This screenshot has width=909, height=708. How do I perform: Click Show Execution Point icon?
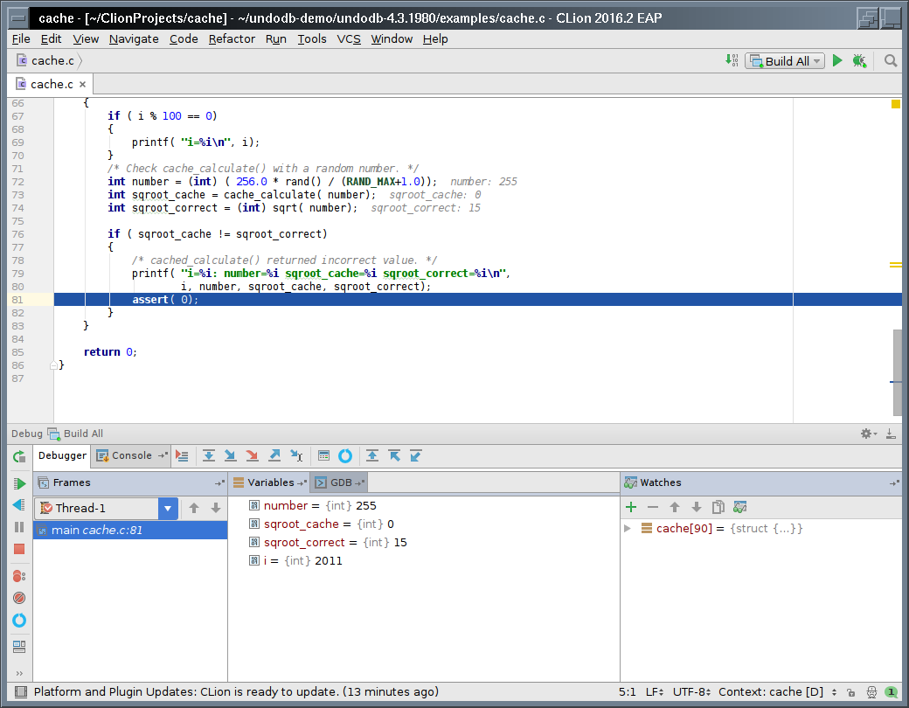[x=182, y=456]
